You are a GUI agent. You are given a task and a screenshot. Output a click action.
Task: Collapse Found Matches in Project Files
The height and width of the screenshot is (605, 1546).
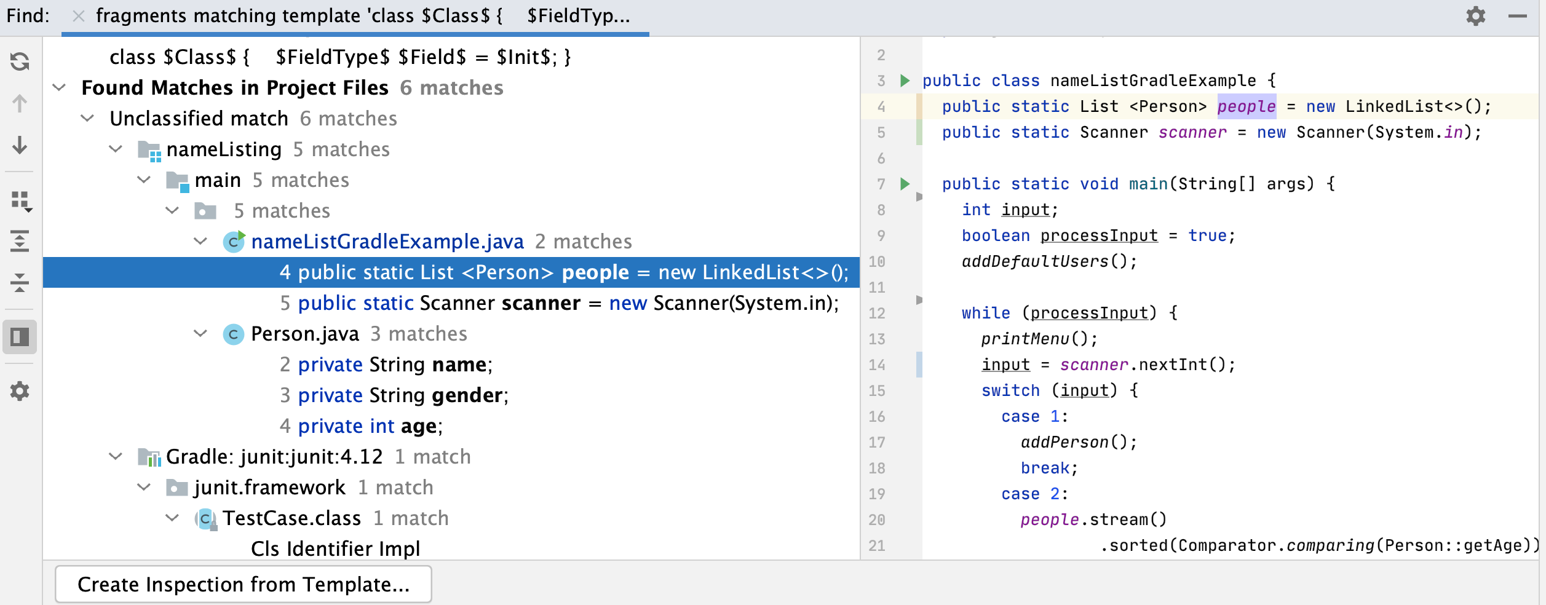60,88
